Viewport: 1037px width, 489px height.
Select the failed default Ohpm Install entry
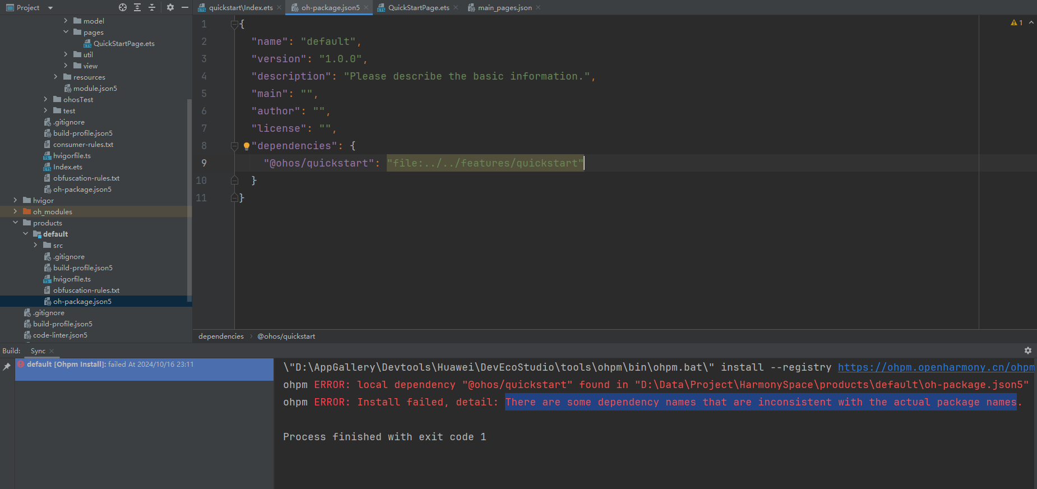144,370
